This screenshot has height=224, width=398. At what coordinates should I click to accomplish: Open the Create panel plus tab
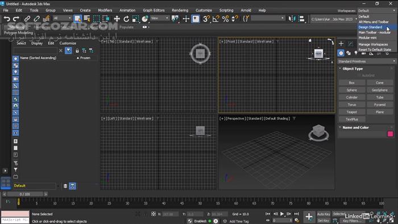(341, 44)
